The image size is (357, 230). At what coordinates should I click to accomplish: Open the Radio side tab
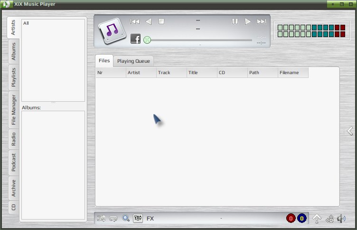(14, 139)
